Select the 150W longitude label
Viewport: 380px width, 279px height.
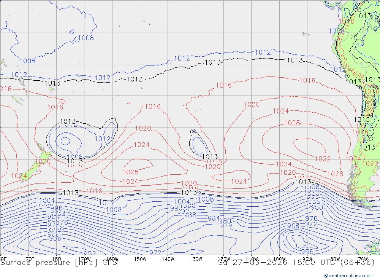(140, 259)
